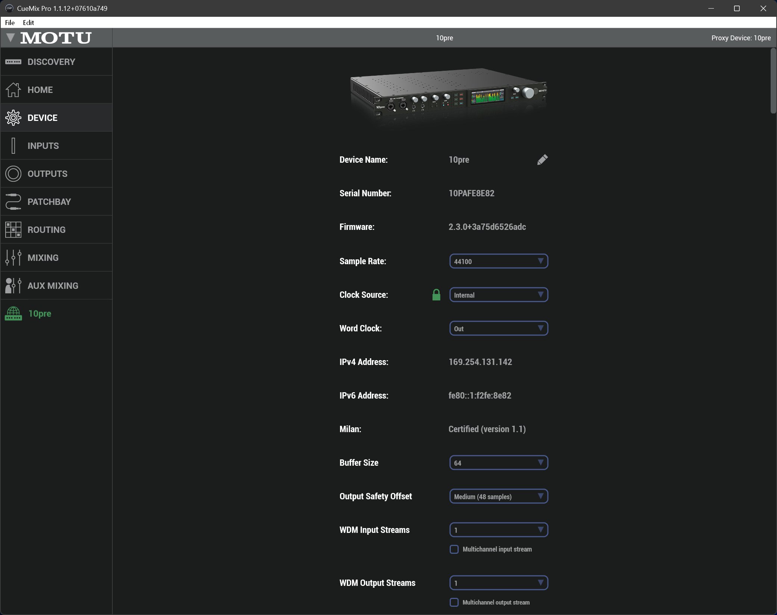
Task: Click the WDM Output Streams label
Action: click(x=377, y=583)
